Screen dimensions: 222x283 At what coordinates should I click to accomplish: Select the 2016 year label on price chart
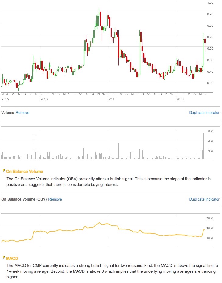click(44, 99)
